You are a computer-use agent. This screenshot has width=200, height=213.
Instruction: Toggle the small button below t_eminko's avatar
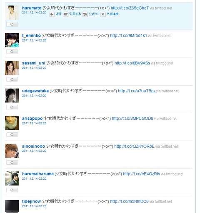[12, 52]
